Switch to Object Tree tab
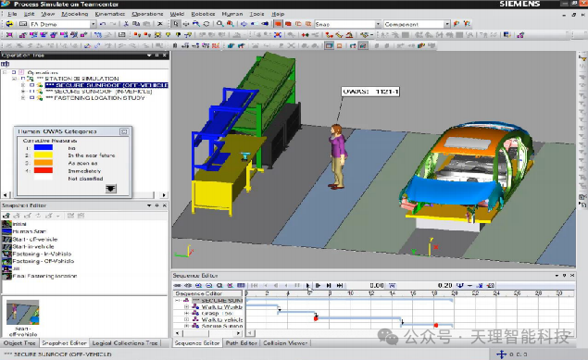Viewport: 588px width, 360px height. click(19, 342)
